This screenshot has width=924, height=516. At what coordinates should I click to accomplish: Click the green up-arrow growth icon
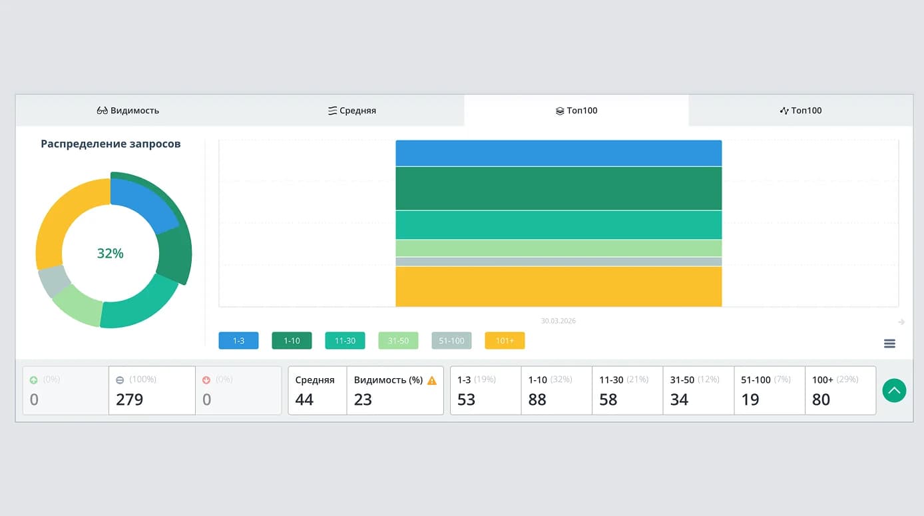pyautogui.click(x=34, y=380)
